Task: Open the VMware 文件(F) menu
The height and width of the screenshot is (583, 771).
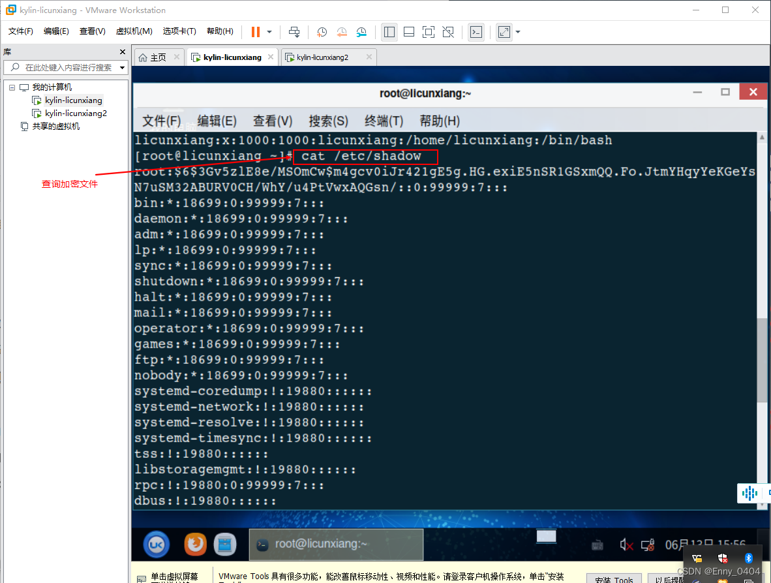Action: tap(21, 31)
